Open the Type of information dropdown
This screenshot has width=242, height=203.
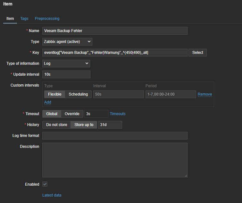(x=66, y=63)
